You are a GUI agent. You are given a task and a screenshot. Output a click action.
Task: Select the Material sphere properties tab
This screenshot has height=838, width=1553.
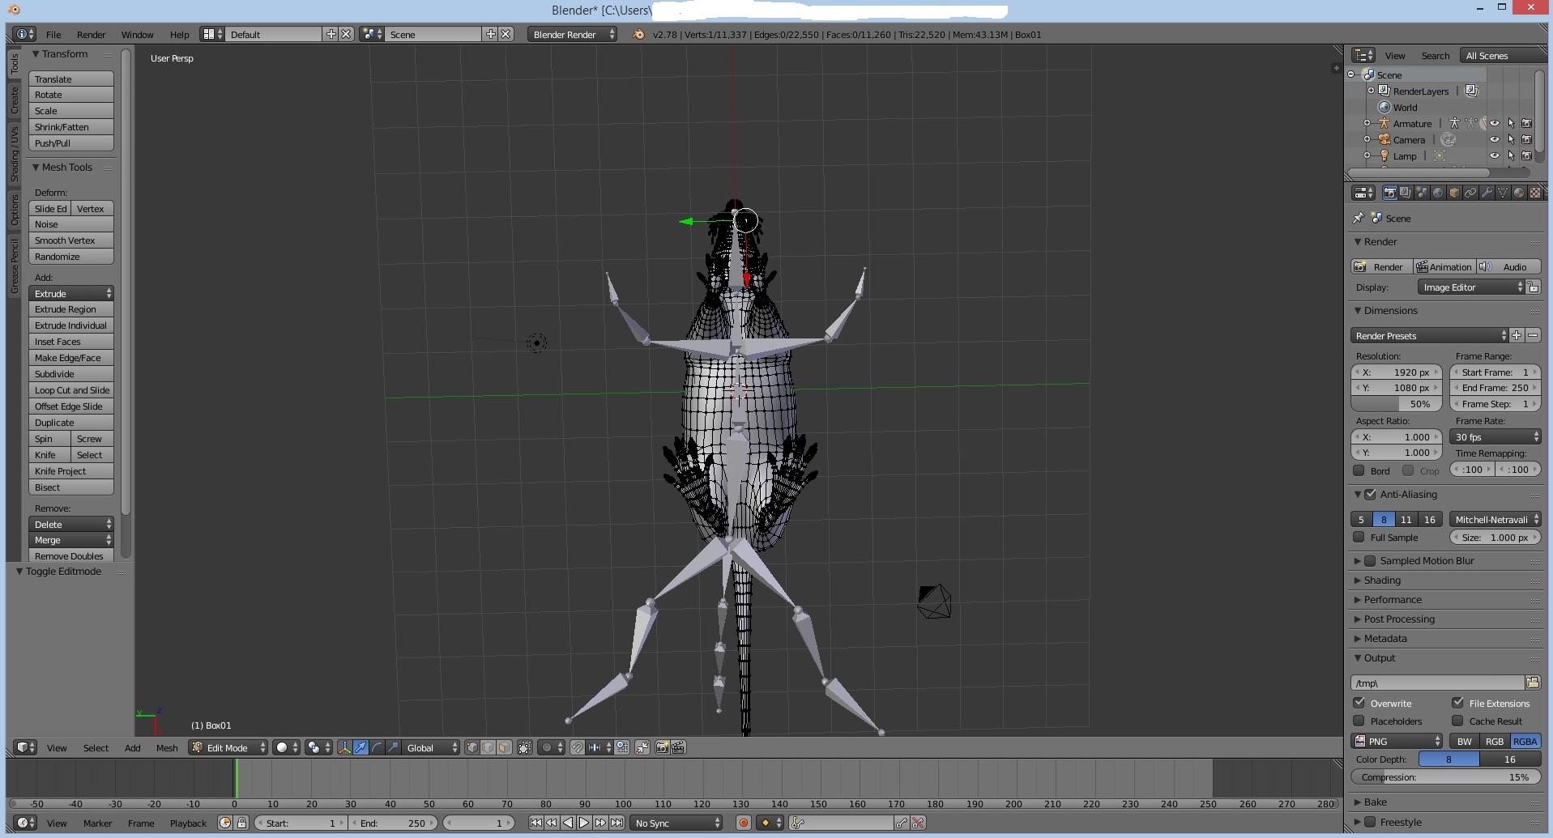1519,193
